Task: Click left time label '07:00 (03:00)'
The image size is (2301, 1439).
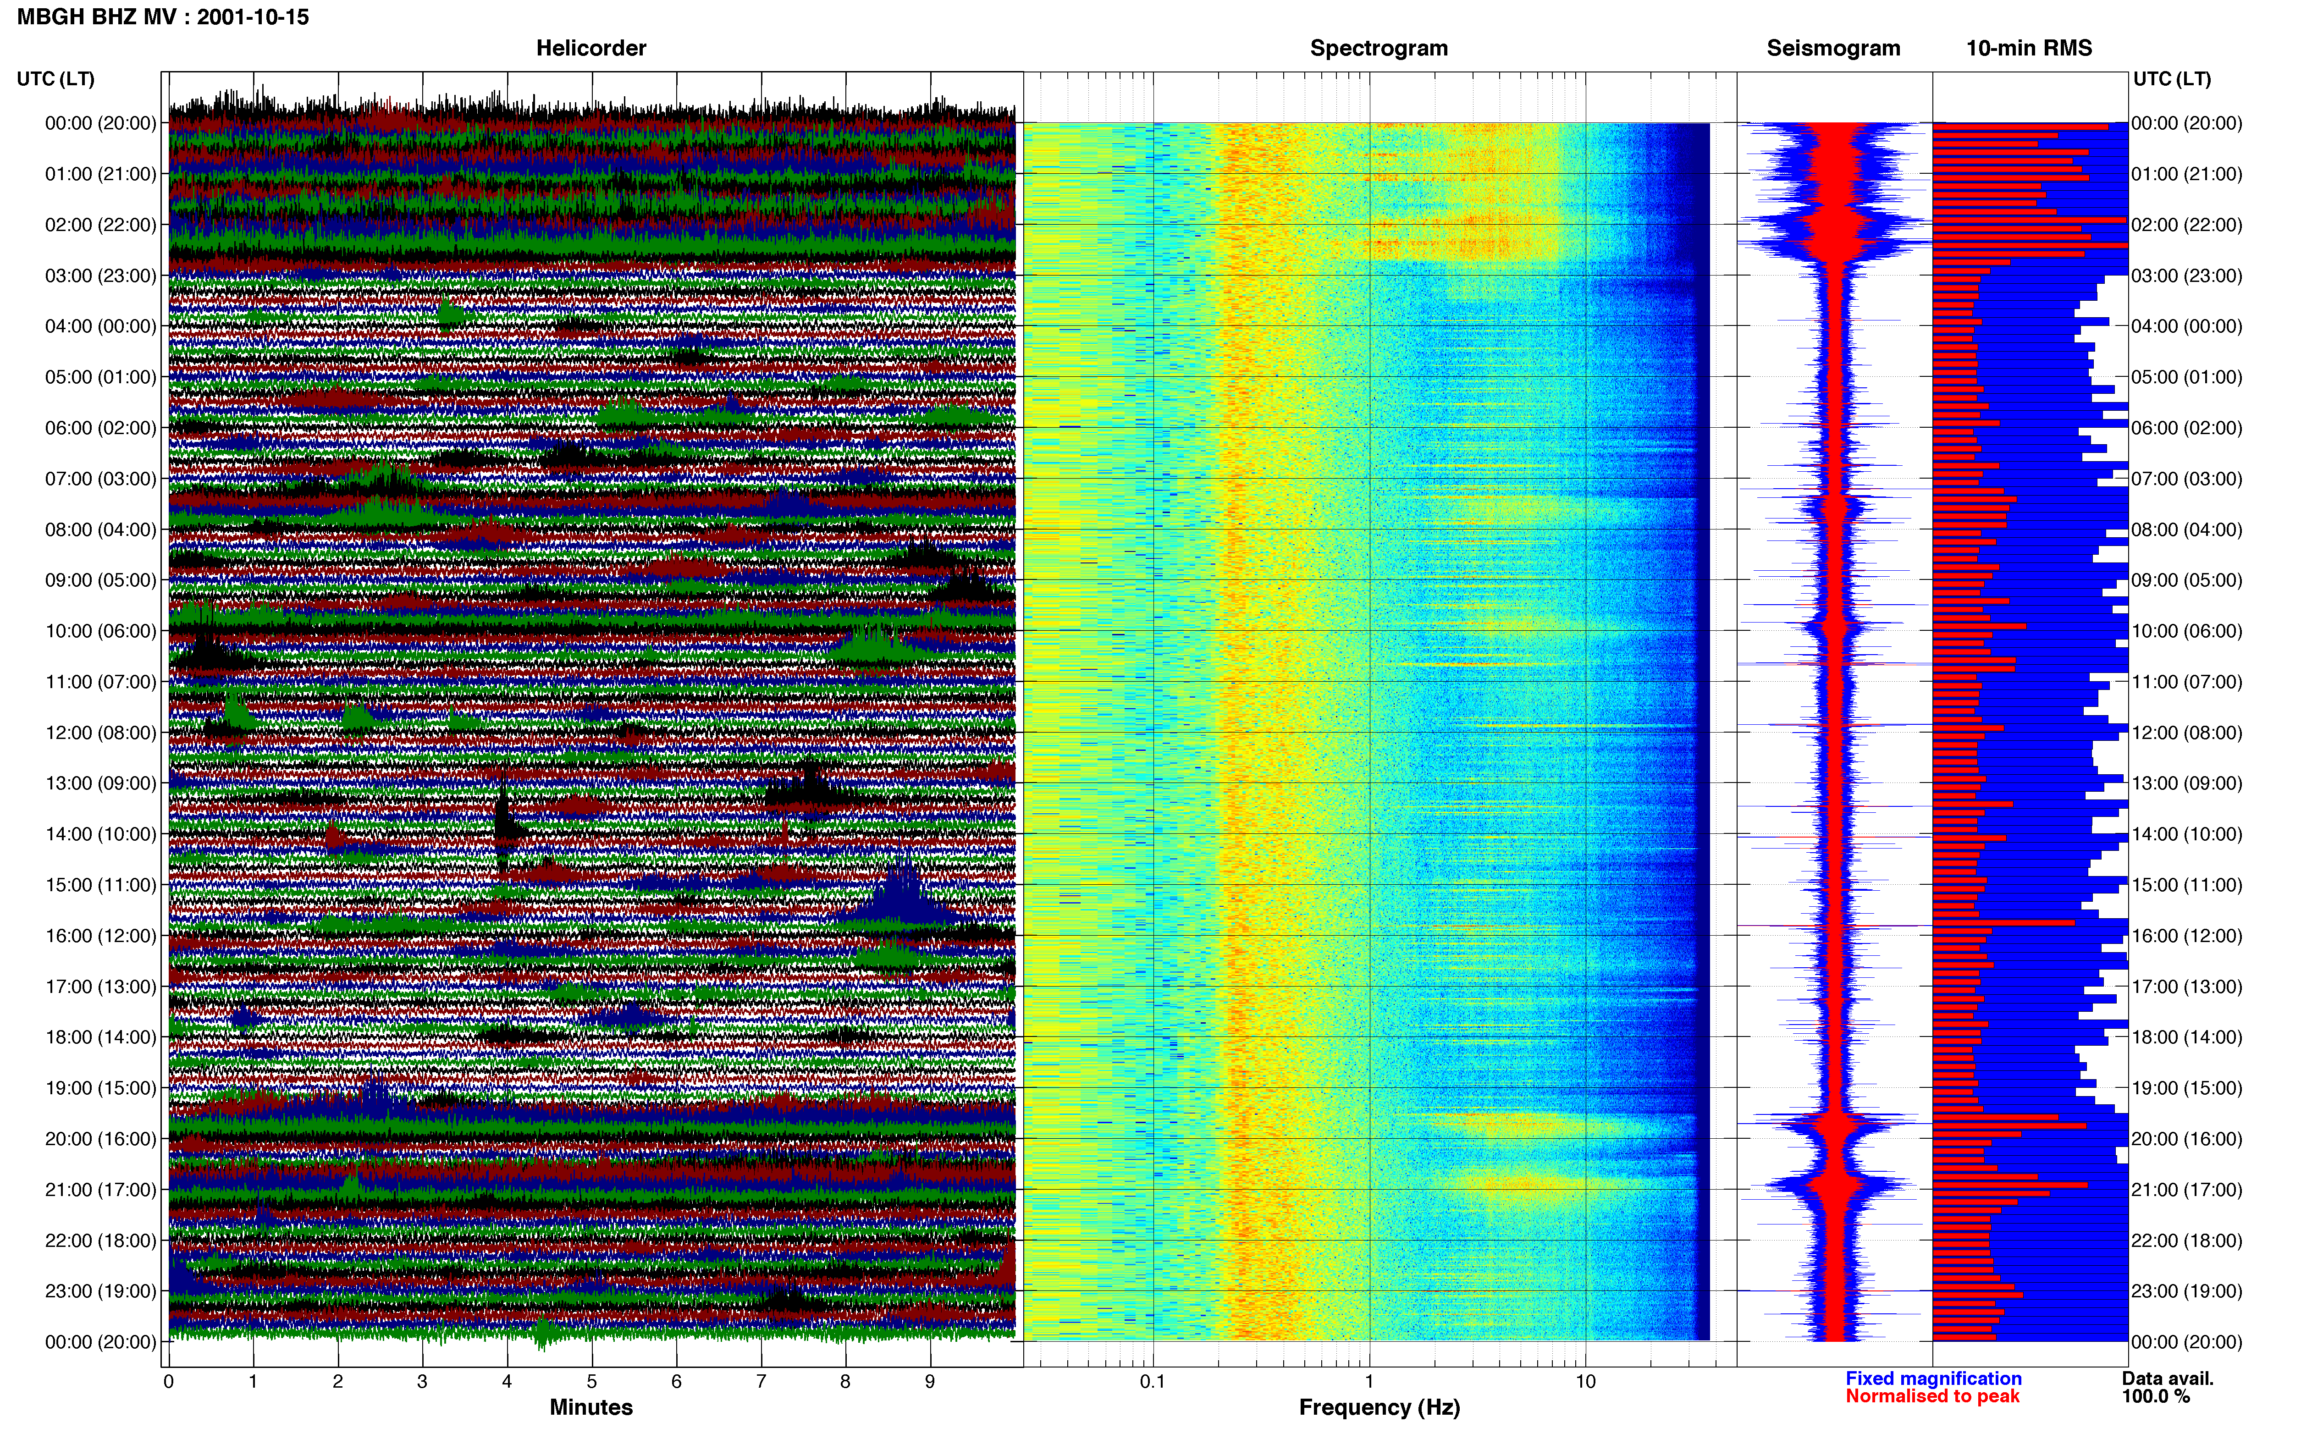Action: coord(101,478)
